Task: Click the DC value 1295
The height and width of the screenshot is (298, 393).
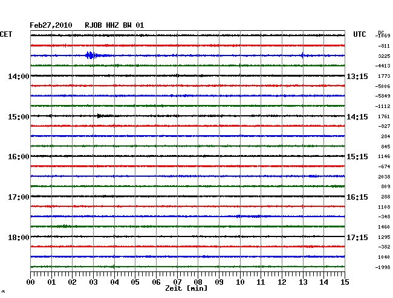Action: pyautogui.click(x=384, y=237)
